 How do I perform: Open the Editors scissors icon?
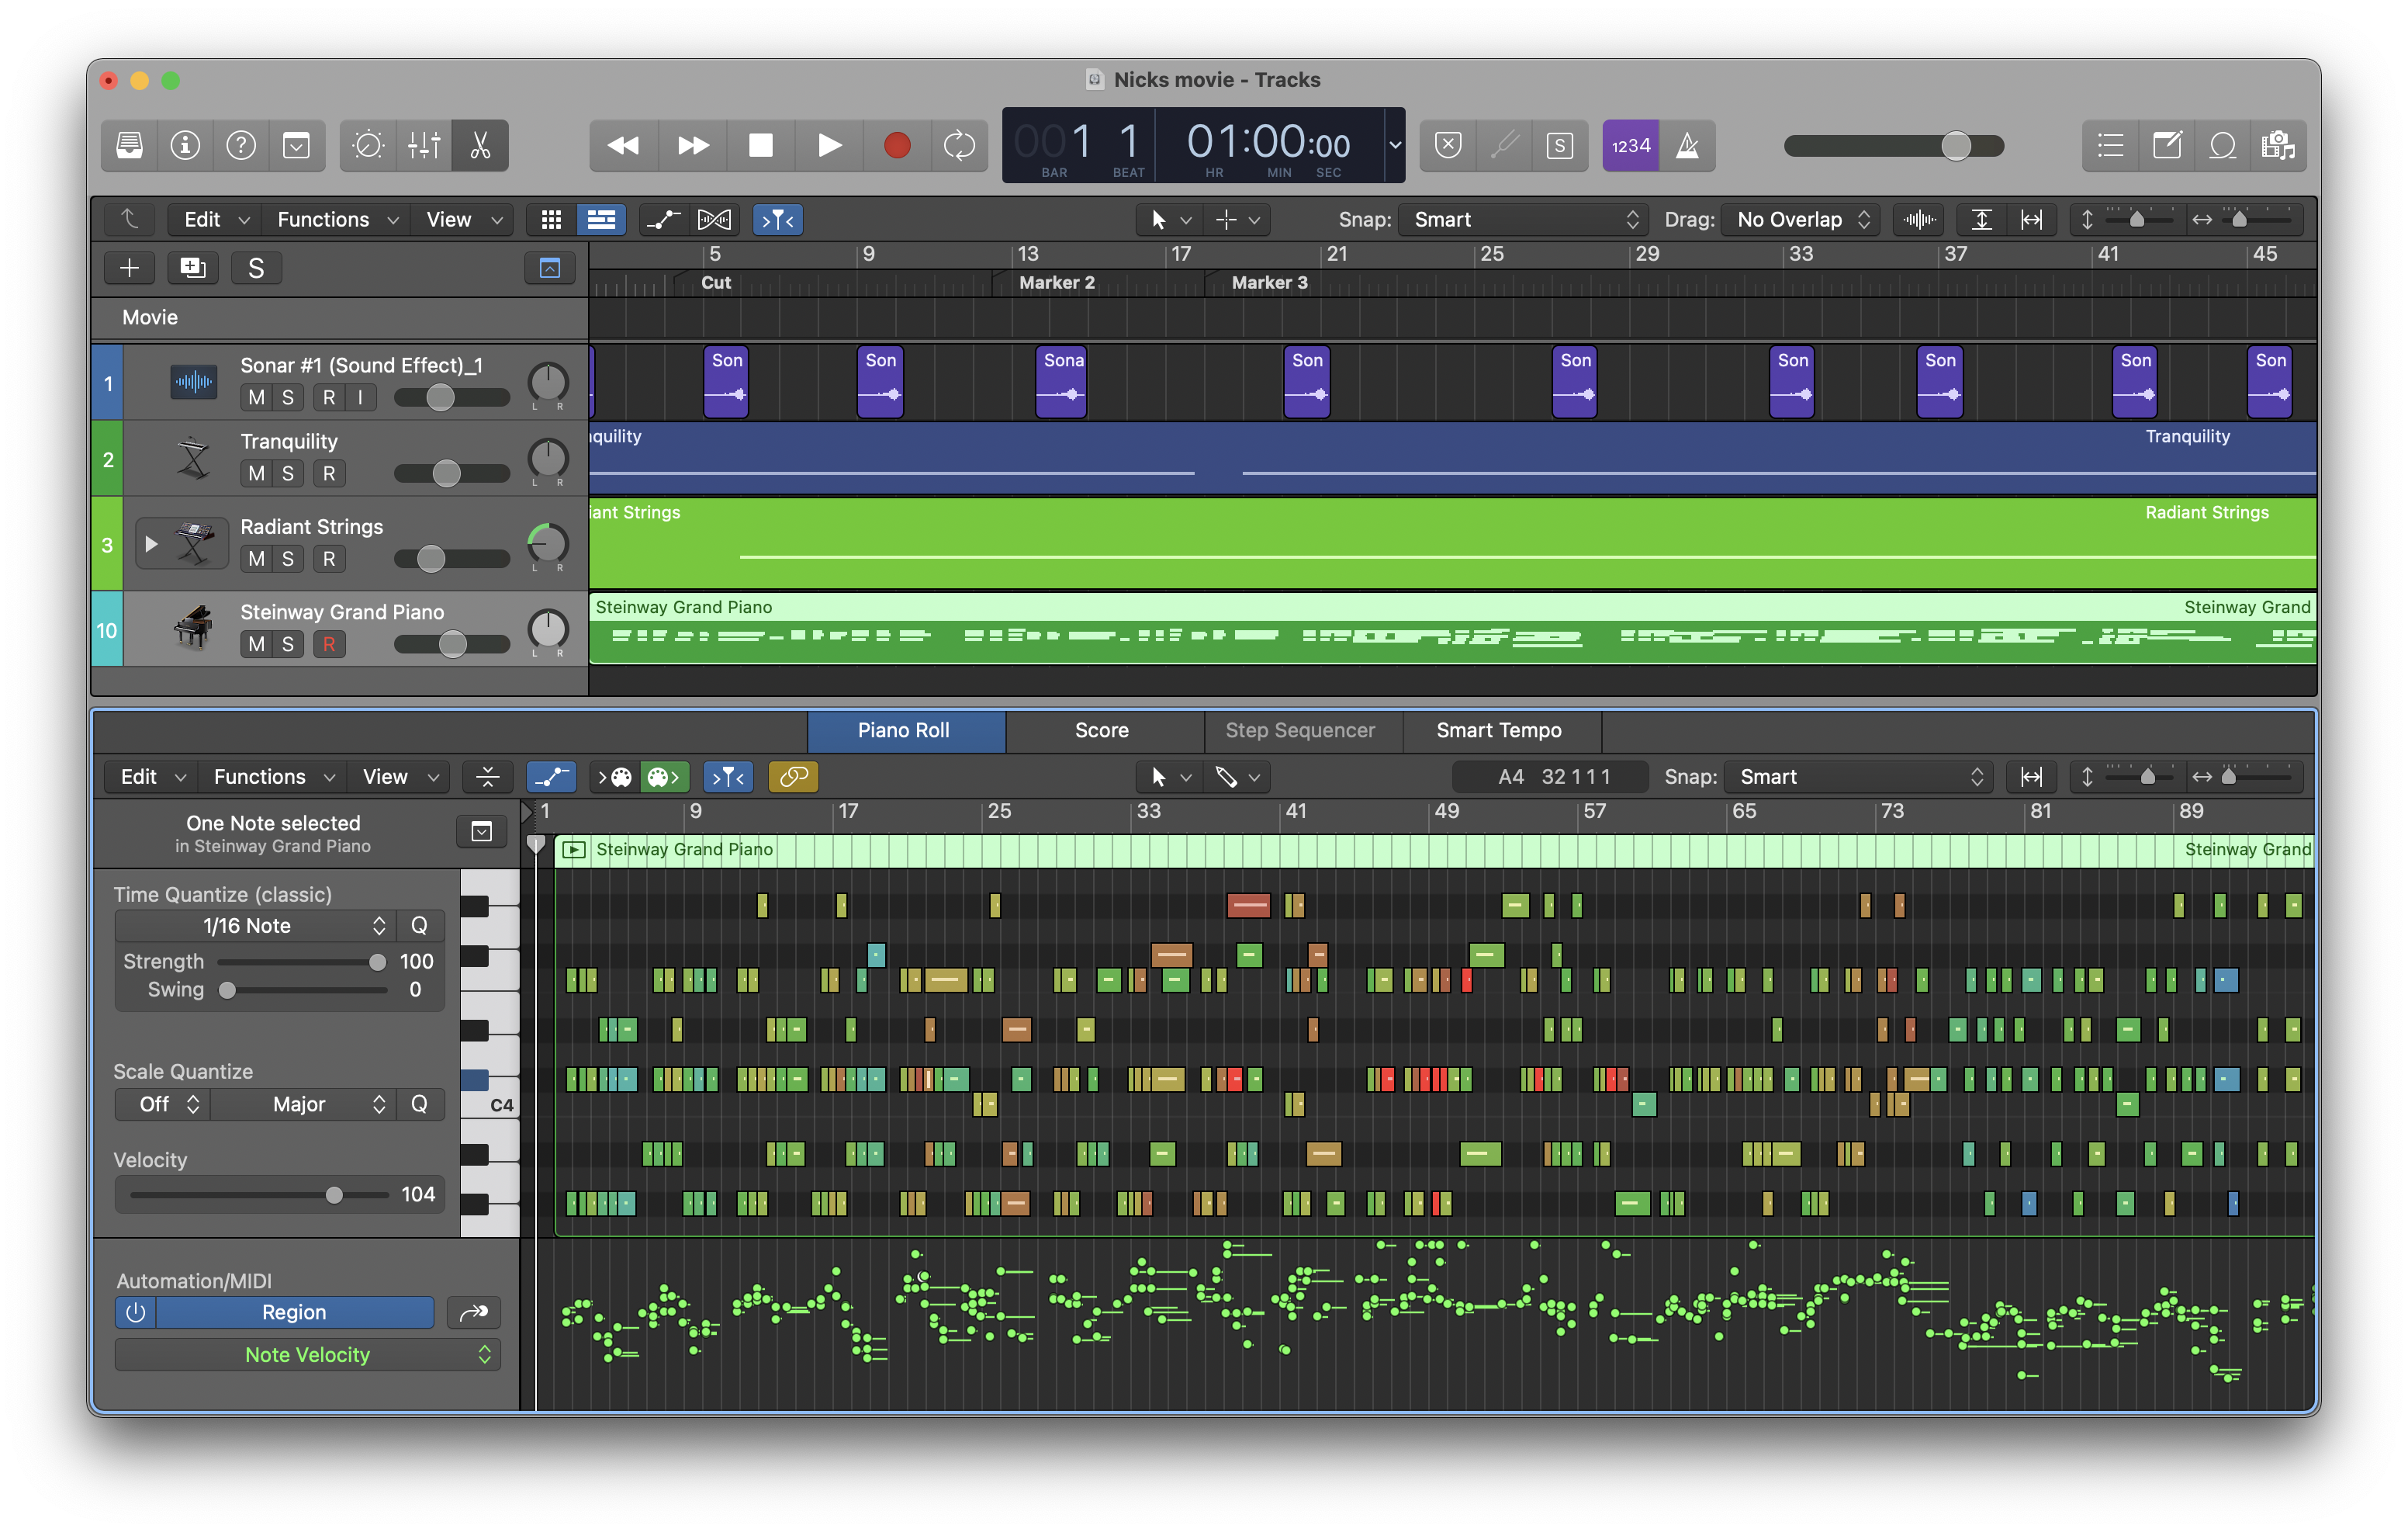point(480,146)
